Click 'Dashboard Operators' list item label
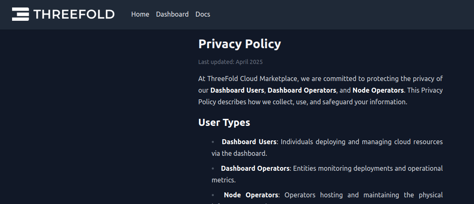The image size is (474, 204). coord(255,168)
